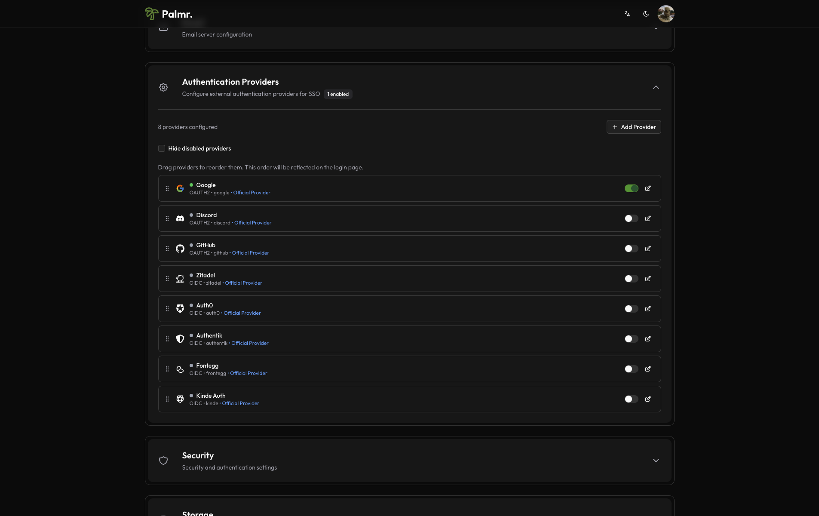Grab the Fontegg row drag handle
The height and width of the screenshot is (516, 819).
(x=167, y=369)
